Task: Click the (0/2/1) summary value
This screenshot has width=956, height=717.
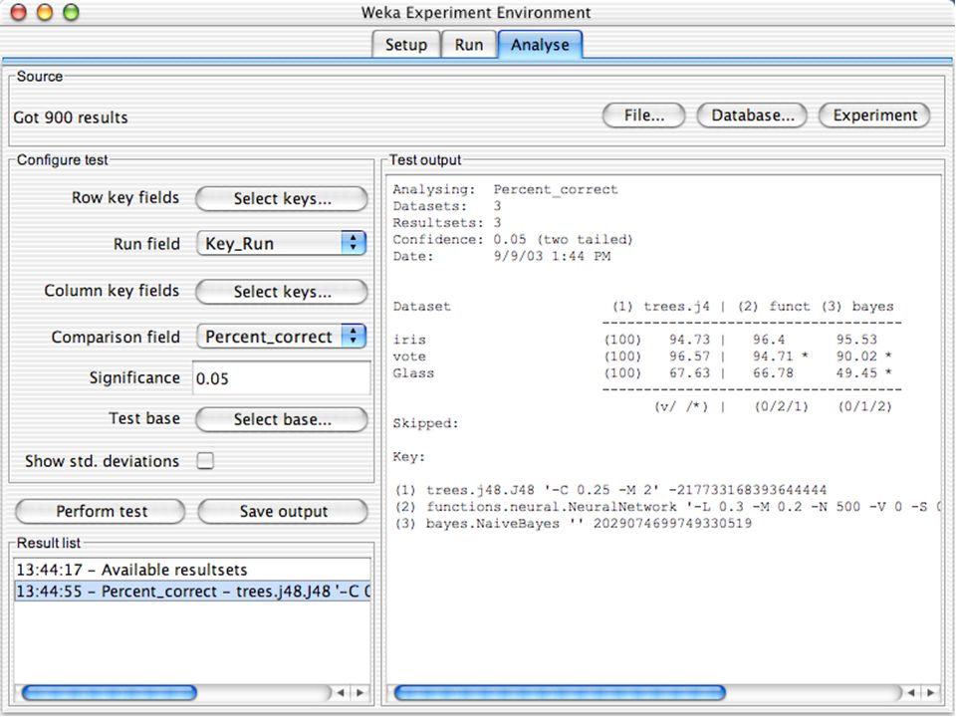Action: [x=781, y=406]
